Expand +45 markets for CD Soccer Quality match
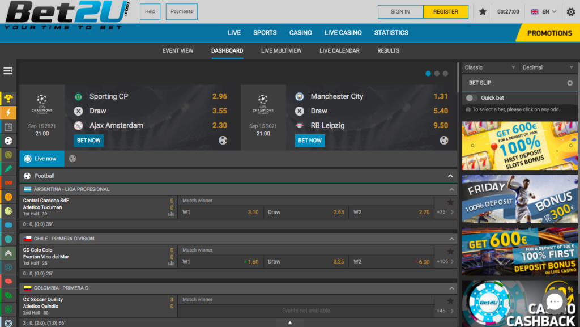This screenshot has width=580, height=327. tap(445, 311)
